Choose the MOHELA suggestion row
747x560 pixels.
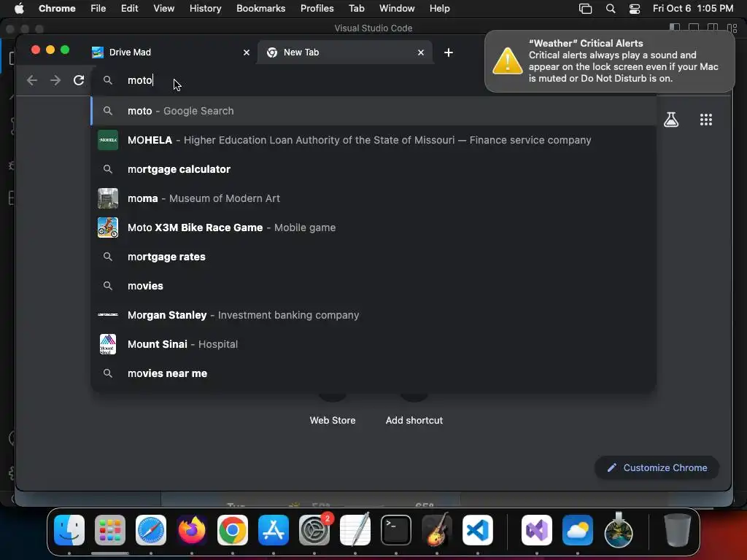(x=373, y=140)
